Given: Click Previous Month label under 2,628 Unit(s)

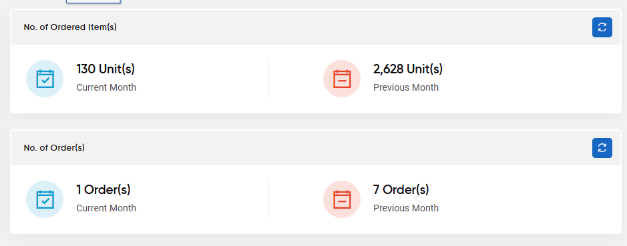Looking at the screenshot, I should click(x=406, y=87).
